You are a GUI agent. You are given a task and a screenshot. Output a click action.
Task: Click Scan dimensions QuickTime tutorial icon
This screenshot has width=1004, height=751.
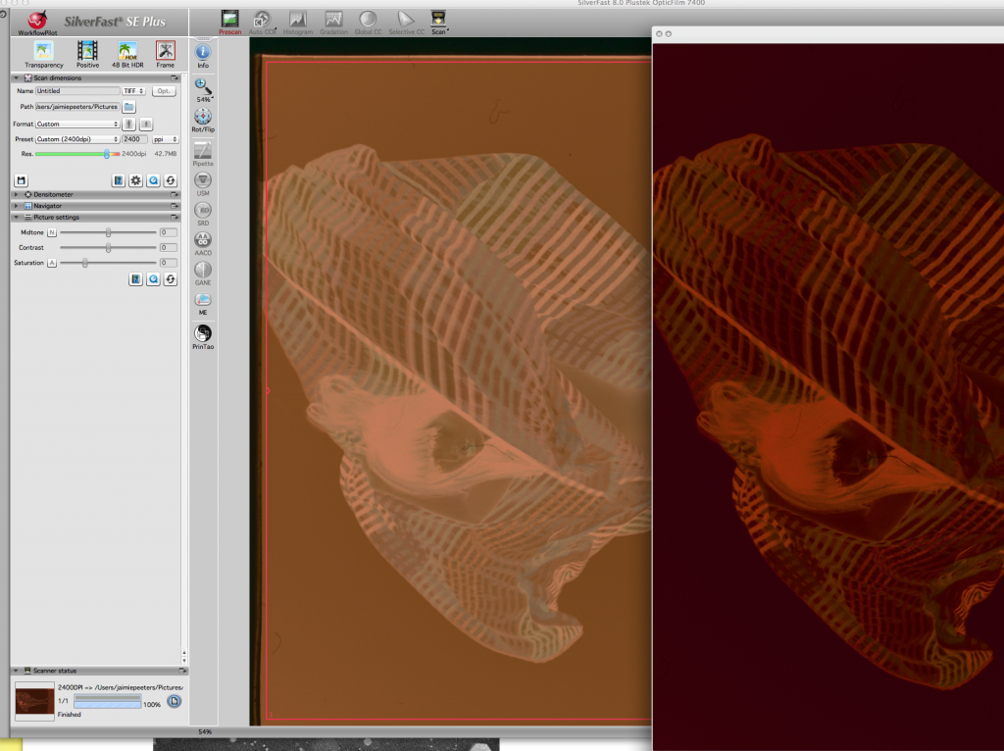coord(153,180)
